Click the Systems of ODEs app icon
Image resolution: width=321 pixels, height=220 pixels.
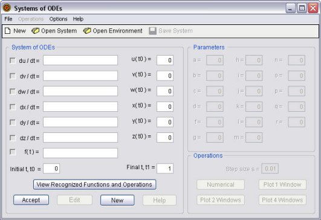[7, 8]
